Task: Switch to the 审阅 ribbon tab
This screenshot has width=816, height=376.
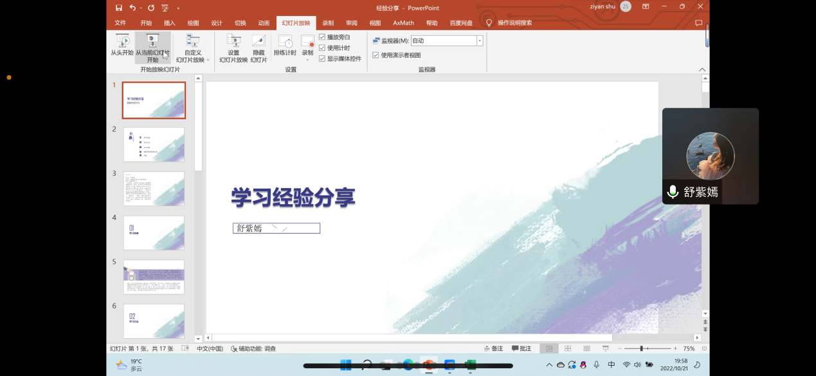Action: (352, 23)
